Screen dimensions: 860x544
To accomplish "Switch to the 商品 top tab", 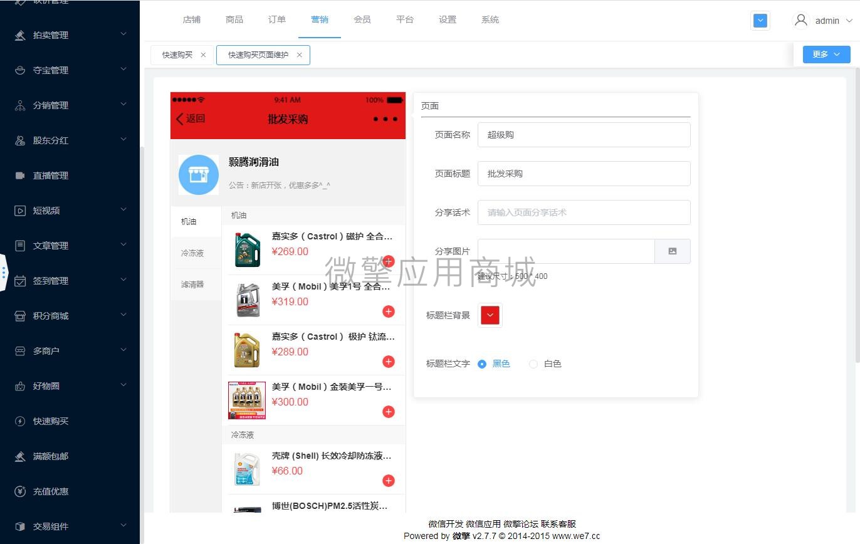I will pyautogui.click(x=234, y=20).
